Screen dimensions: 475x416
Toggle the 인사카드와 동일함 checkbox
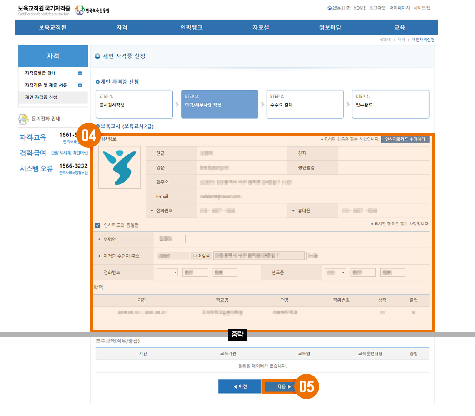[x=98, y=225]
